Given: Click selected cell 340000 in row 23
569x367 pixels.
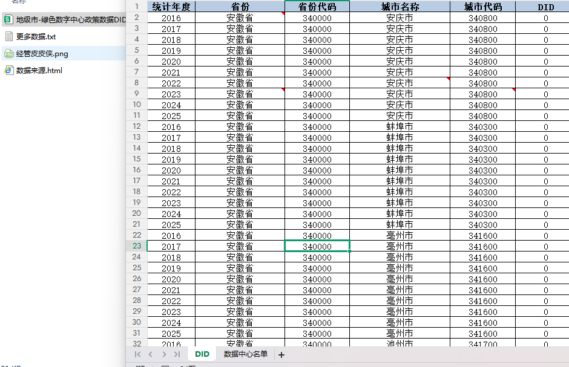Looking at the screenshot, I should click(317, 246).
